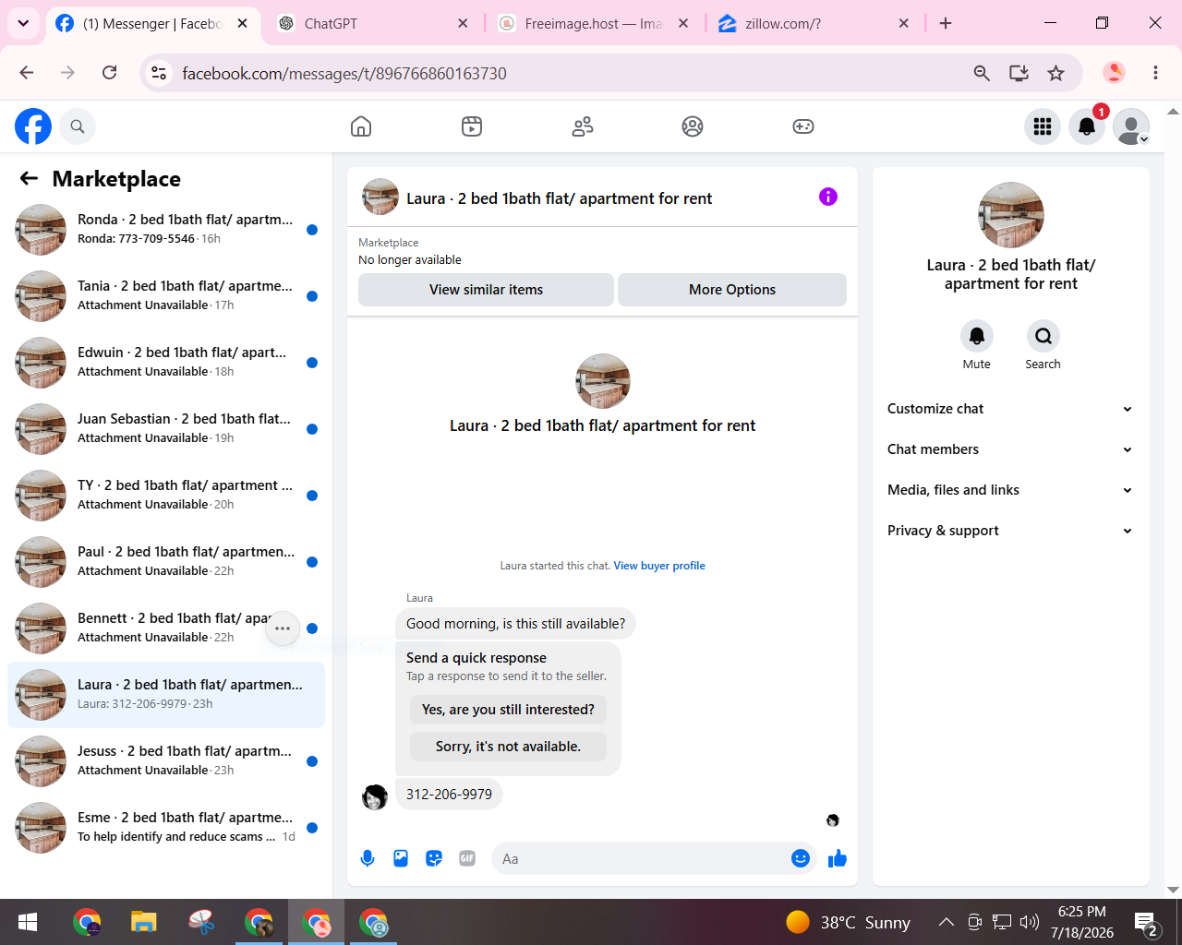Click install app icon in address bar
The width and height of the screenshot is (1182, 945).
[x=1019, y=73]
